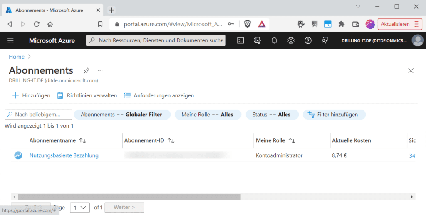Click the scrollbar right arrow

click(412, 197)
